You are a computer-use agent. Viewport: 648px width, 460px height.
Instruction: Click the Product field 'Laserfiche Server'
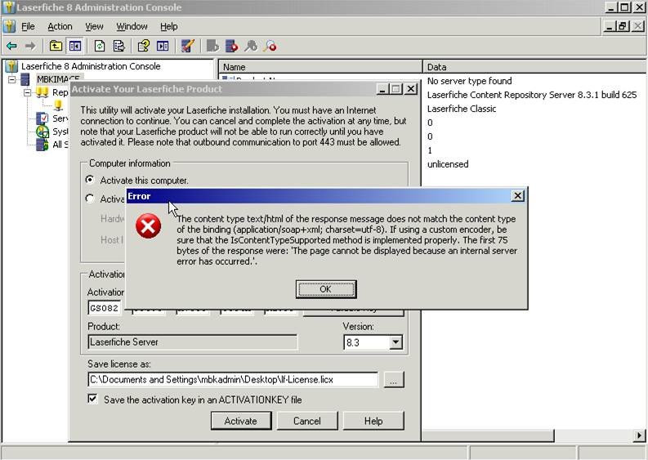pyautogui.click(x=193, y=342)
